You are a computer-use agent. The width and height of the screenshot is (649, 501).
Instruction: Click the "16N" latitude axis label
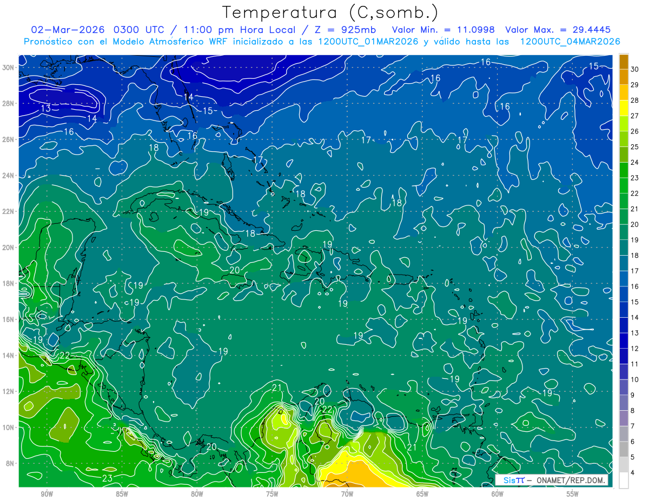coord(8,319)
